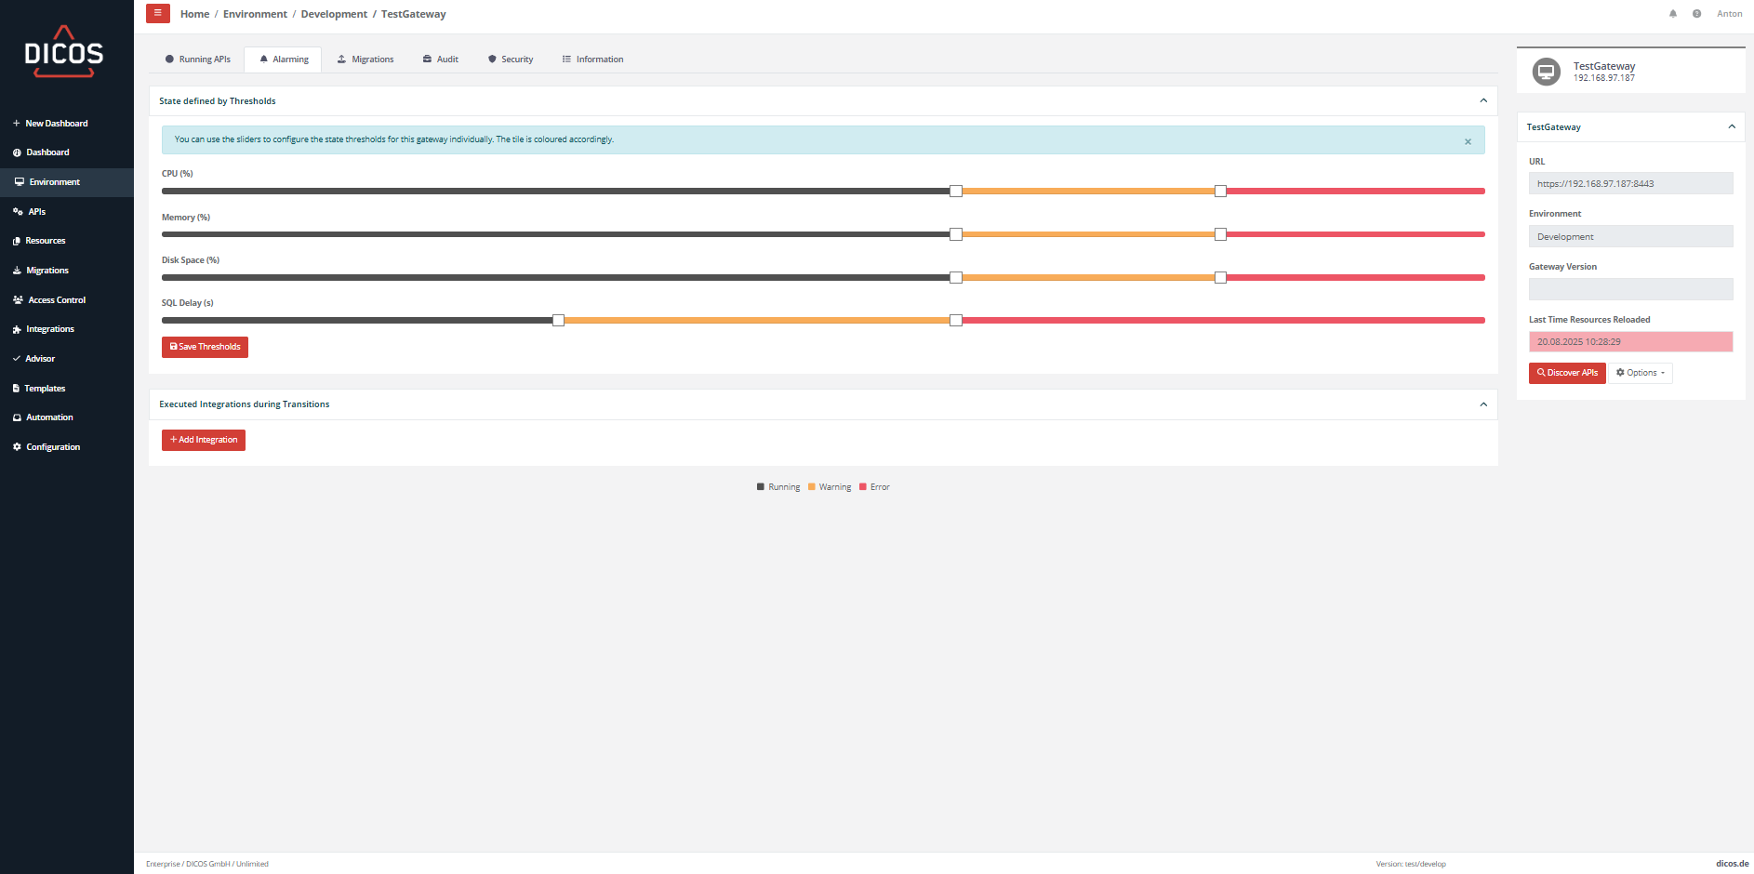Click the help question mark icon
The height and width of the screenshot is (874, 1754).
tap(1696, 14)
